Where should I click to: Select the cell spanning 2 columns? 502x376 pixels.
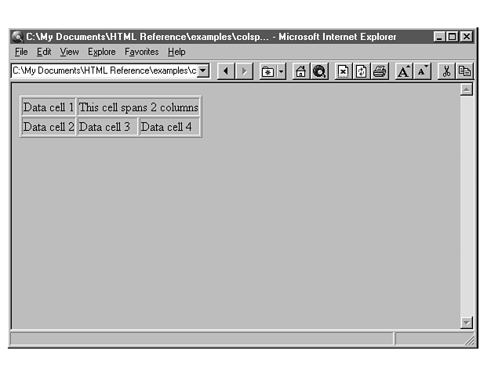139,107
